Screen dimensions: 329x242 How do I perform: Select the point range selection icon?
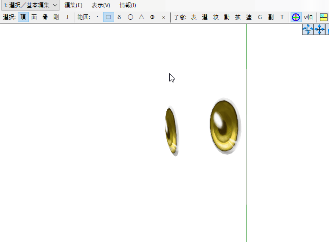click(97, 17)
